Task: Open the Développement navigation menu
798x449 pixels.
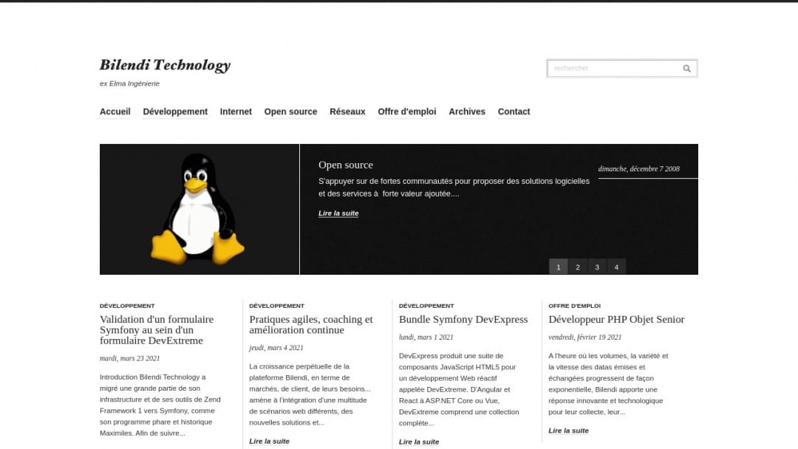Action: coord(175,112)
